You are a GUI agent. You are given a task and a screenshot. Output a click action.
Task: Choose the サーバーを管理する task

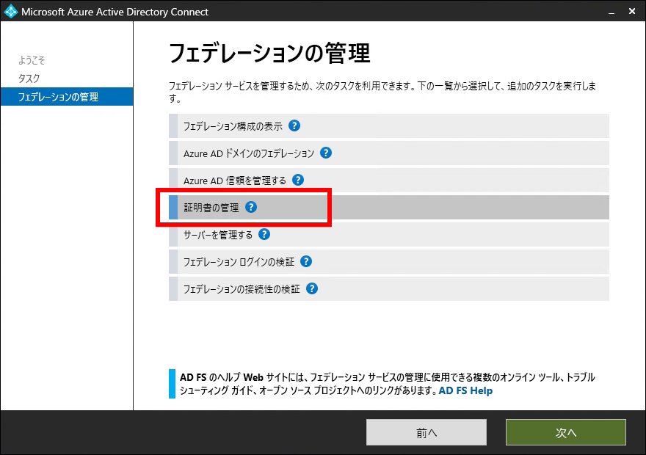(x=389, y=235)
